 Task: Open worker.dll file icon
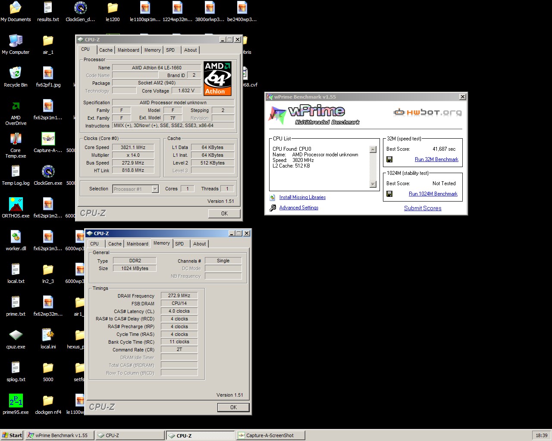(16, 241)
